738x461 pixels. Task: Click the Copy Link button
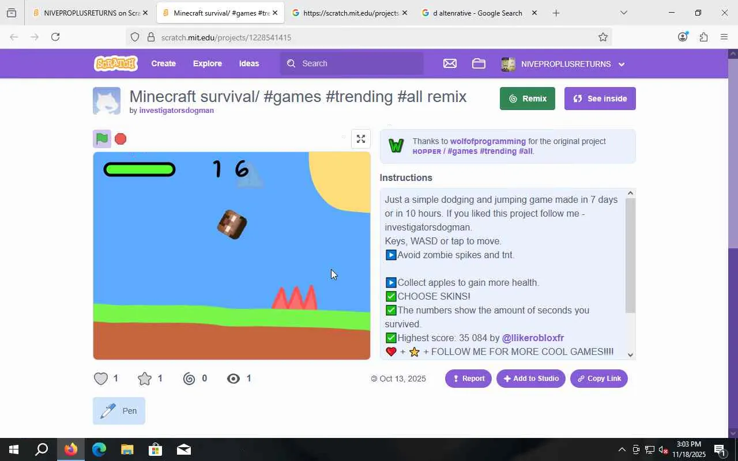599,379
